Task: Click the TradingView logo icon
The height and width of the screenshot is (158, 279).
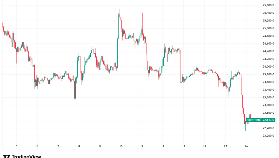Action: [x=6, y=156]
